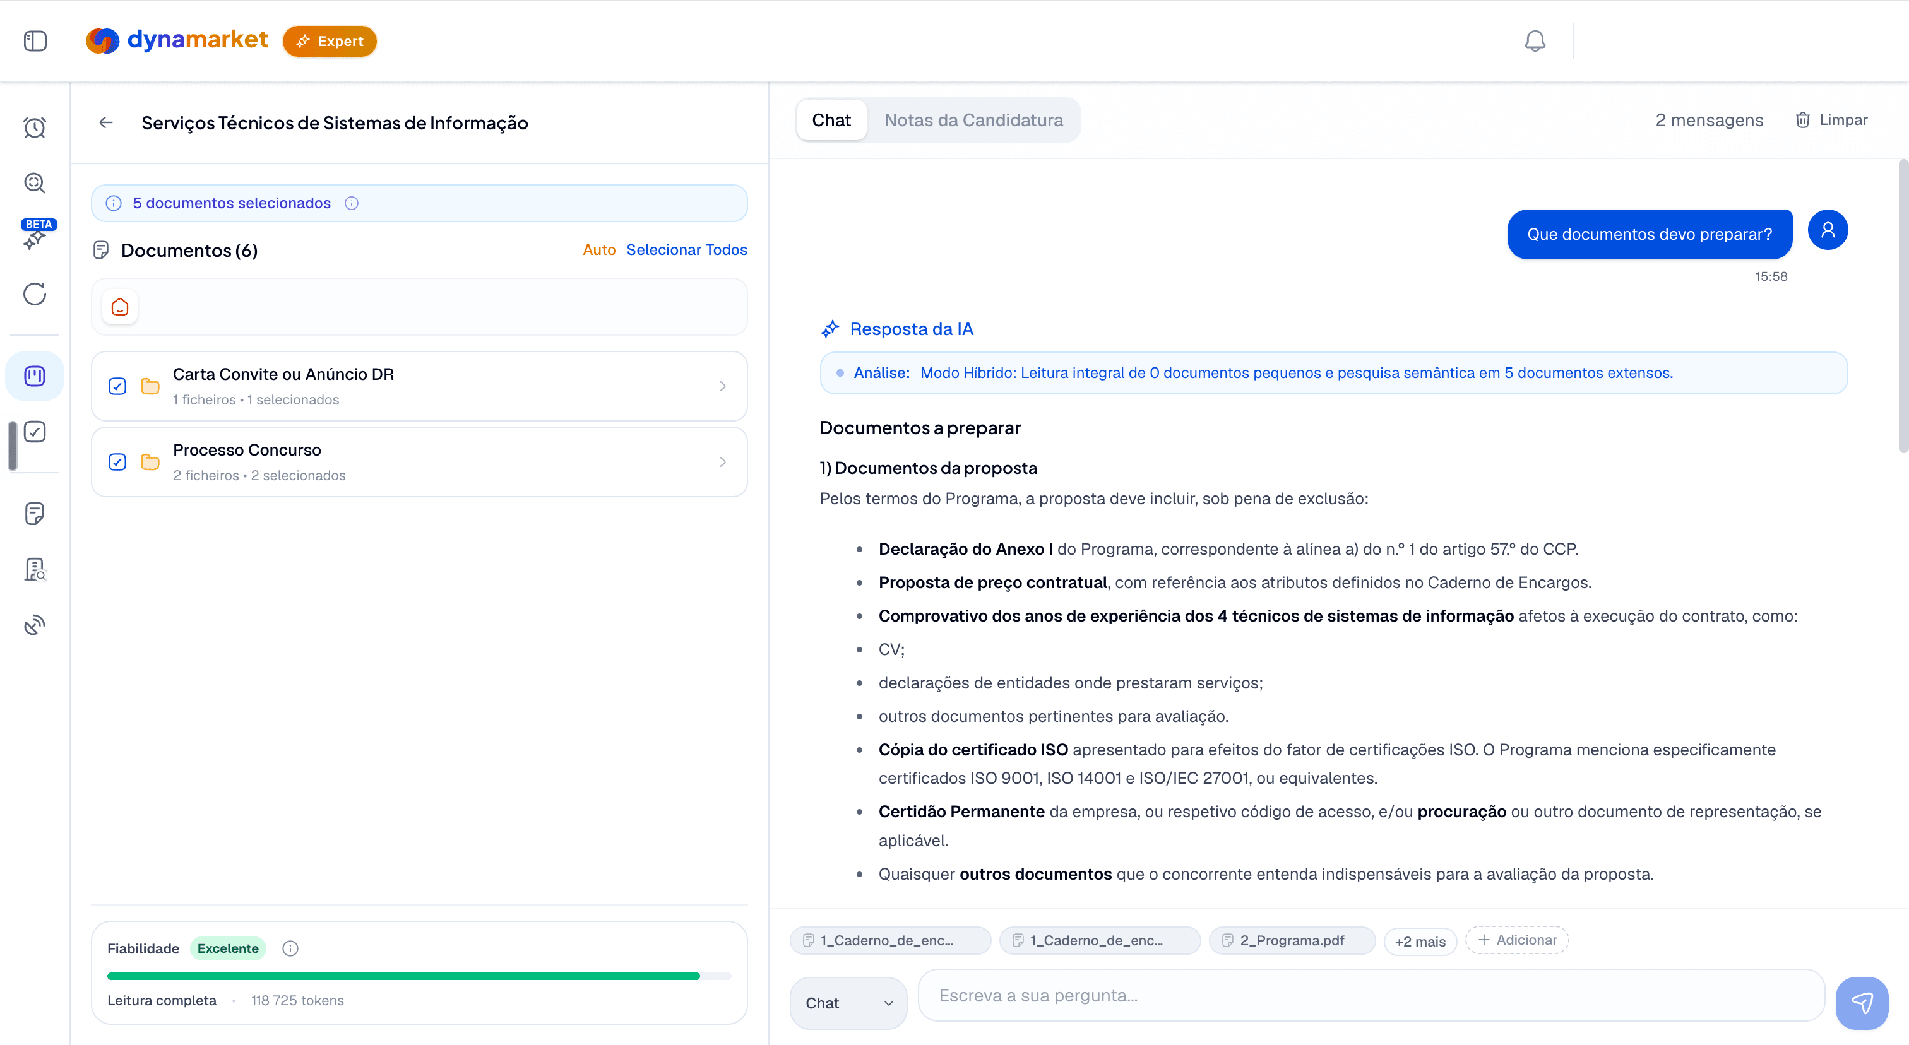Focus the Escreva a sua pergunta field
Screen dimensions: 1909x1045
(x=1371, y=995)
